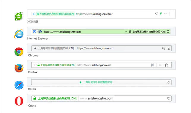This screenshot has width=191, height=113.
Task: Click the green company name (CN) in Firefox bar
Action: tap(58, 65)
